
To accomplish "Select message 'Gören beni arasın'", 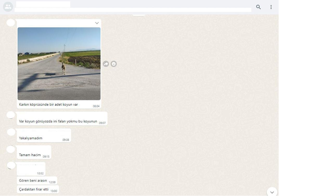I will tap(33, 180).
